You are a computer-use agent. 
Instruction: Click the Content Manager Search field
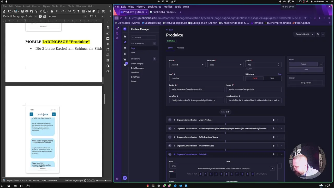coord(144,38)
